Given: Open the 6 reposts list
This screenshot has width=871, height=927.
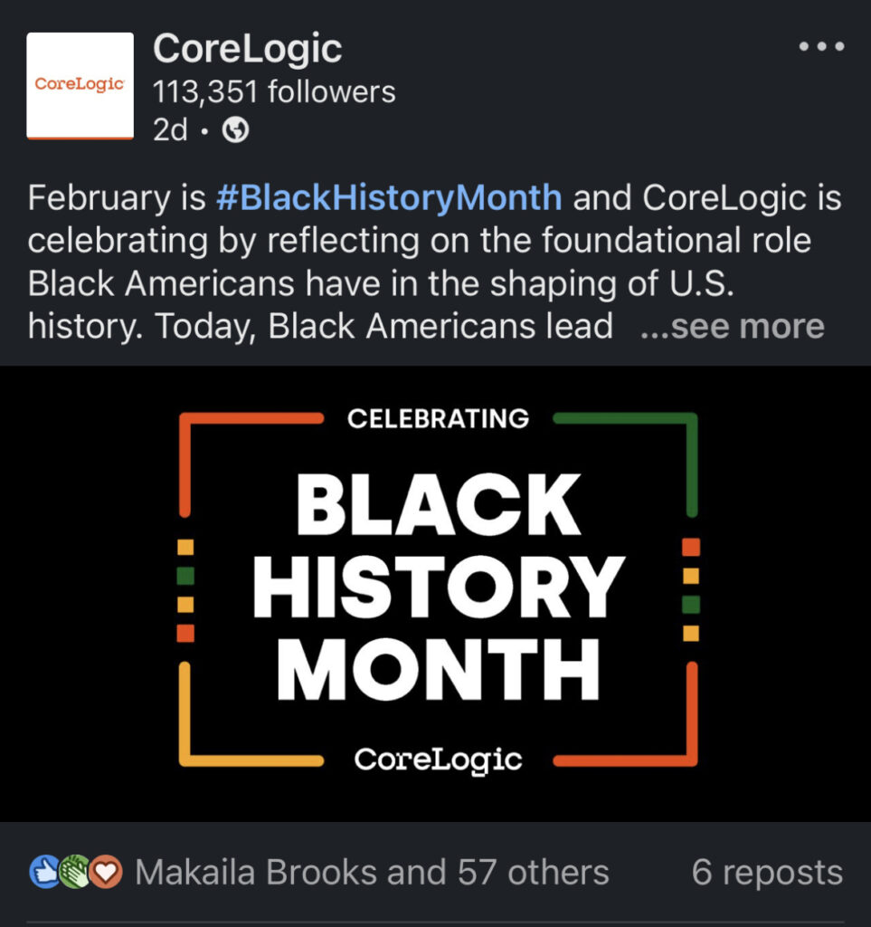Looking at the screenshot, I should [767, 873].
